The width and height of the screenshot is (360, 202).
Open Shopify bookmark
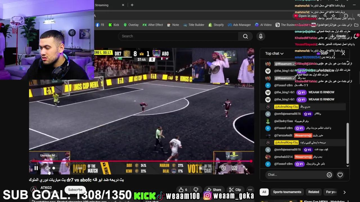tap(216, 25)
